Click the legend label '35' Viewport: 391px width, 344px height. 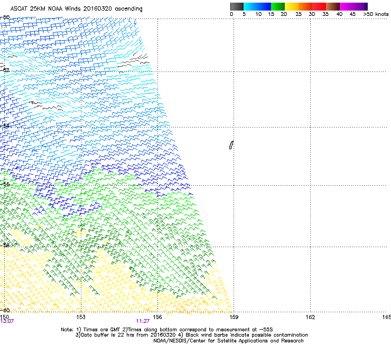325,14
